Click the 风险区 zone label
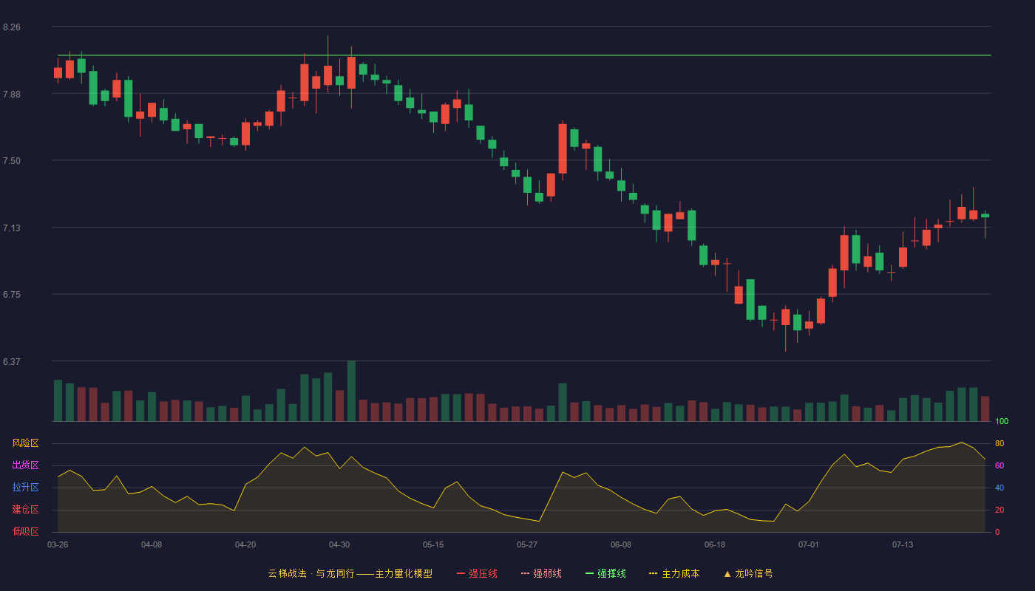1035x591 pixels. click(x=25, y=443)
